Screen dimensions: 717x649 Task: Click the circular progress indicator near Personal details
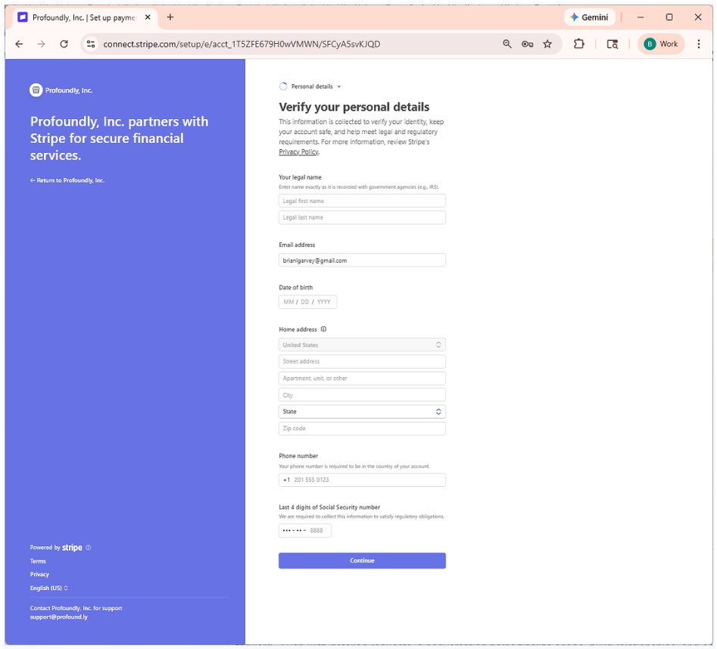click(283, 86)
